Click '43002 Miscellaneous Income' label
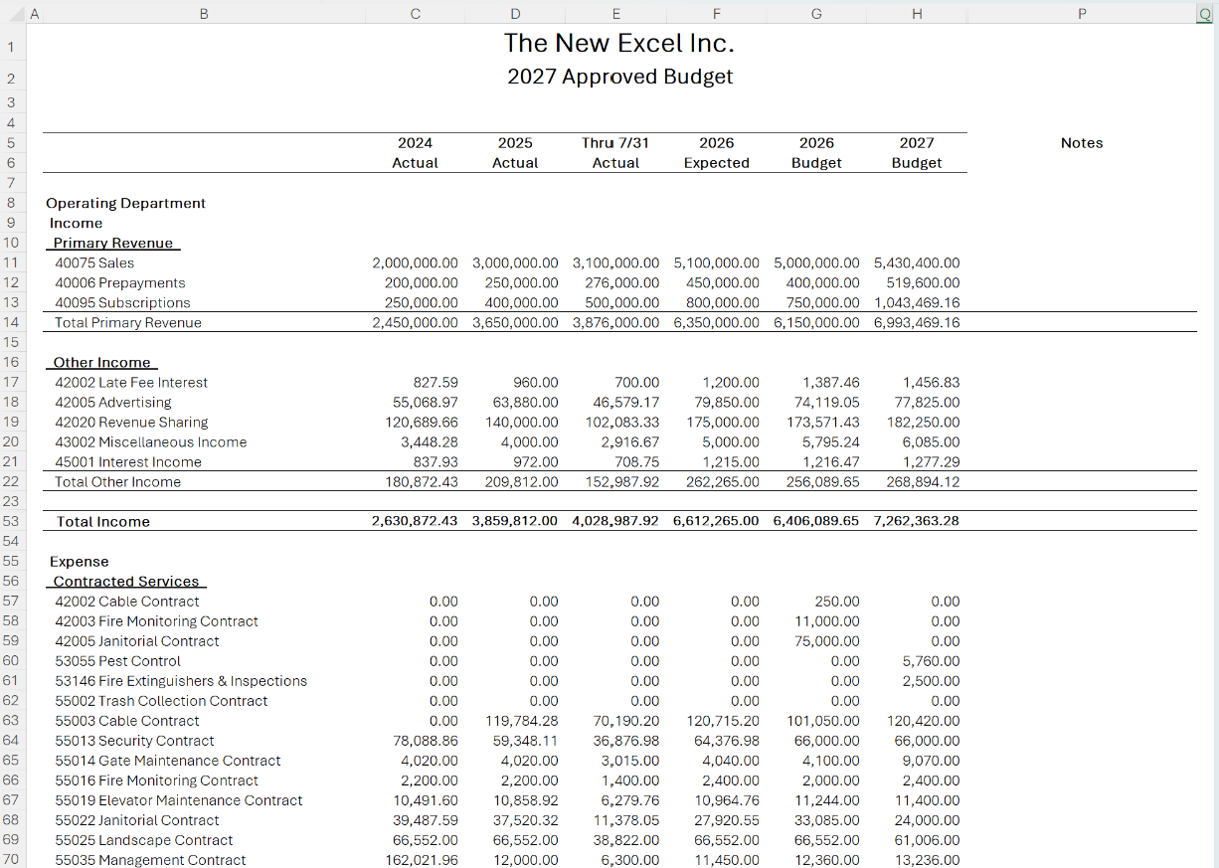 click(151, 441)
